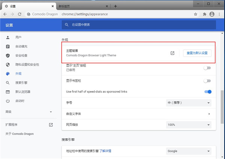Screen dimensions: 225x159
Task: Open 扩展程序 external link icon
Action: (51, 125)
